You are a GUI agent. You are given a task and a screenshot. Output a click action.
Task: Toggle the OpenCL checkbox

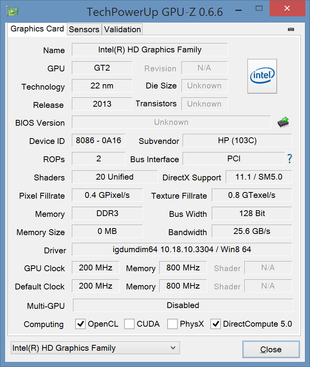(80, 324)
